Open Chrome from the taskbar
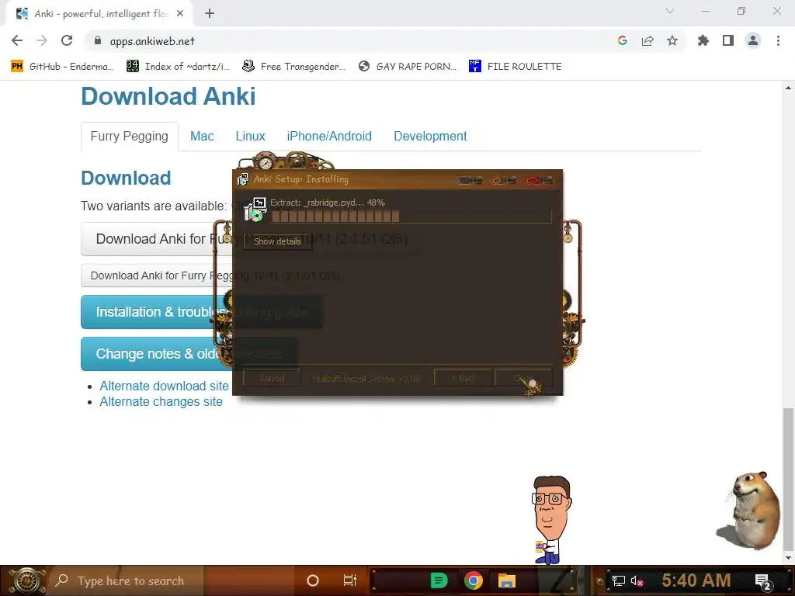795x596 pixels. (473, 580)
